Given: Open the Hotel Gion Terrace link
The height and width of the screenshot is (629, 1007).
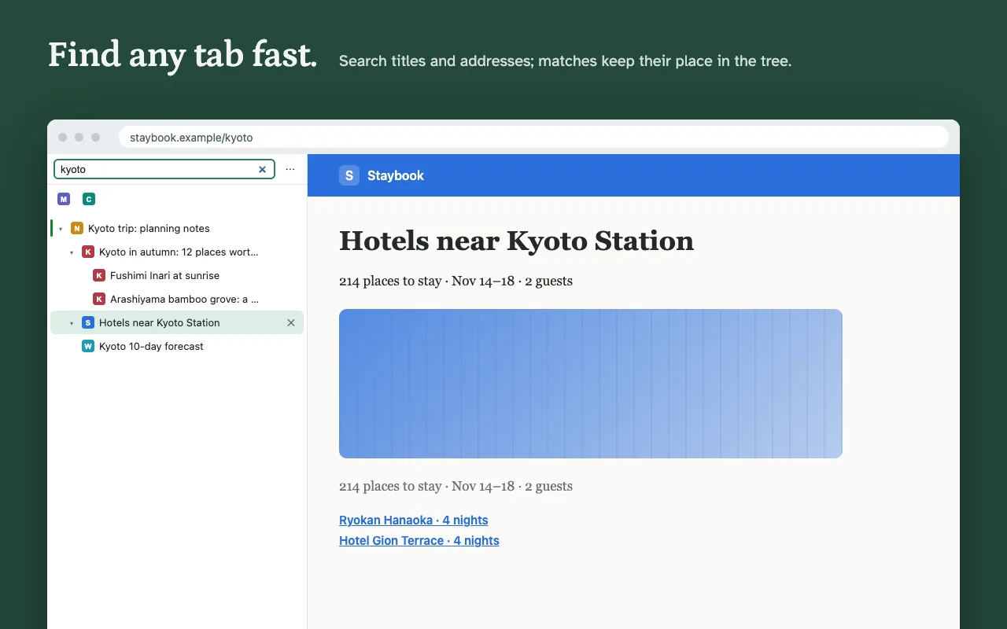Looking at the screenshot, I should click(x=419, y=540).
